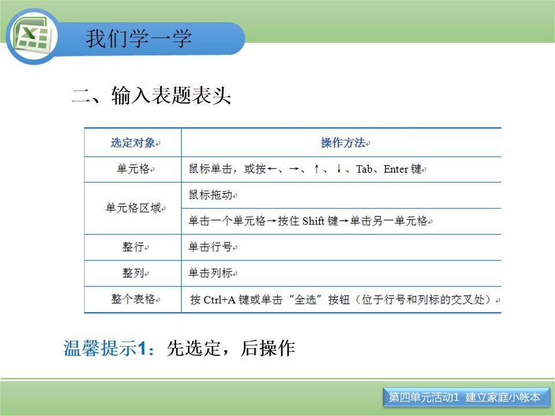Click the 温馨提示1 blue label
555x416 pixels.
(x=109, y=348)
